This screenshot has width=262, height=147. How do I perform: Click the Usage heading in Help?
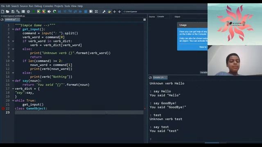183,25
